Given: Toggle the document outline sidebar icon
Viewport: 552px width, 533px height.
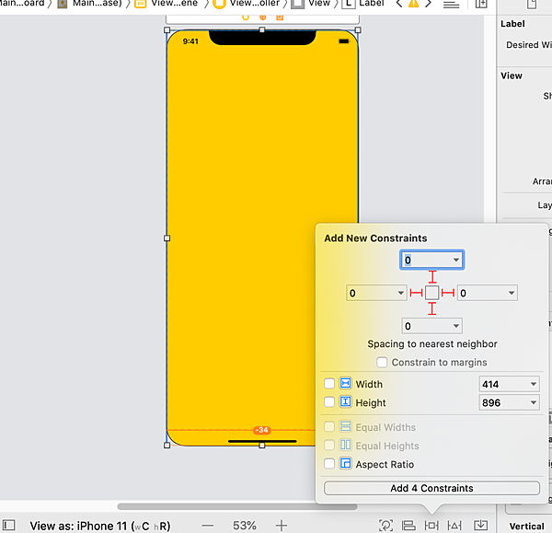Looking at the screenshot, I should [9, 525].
